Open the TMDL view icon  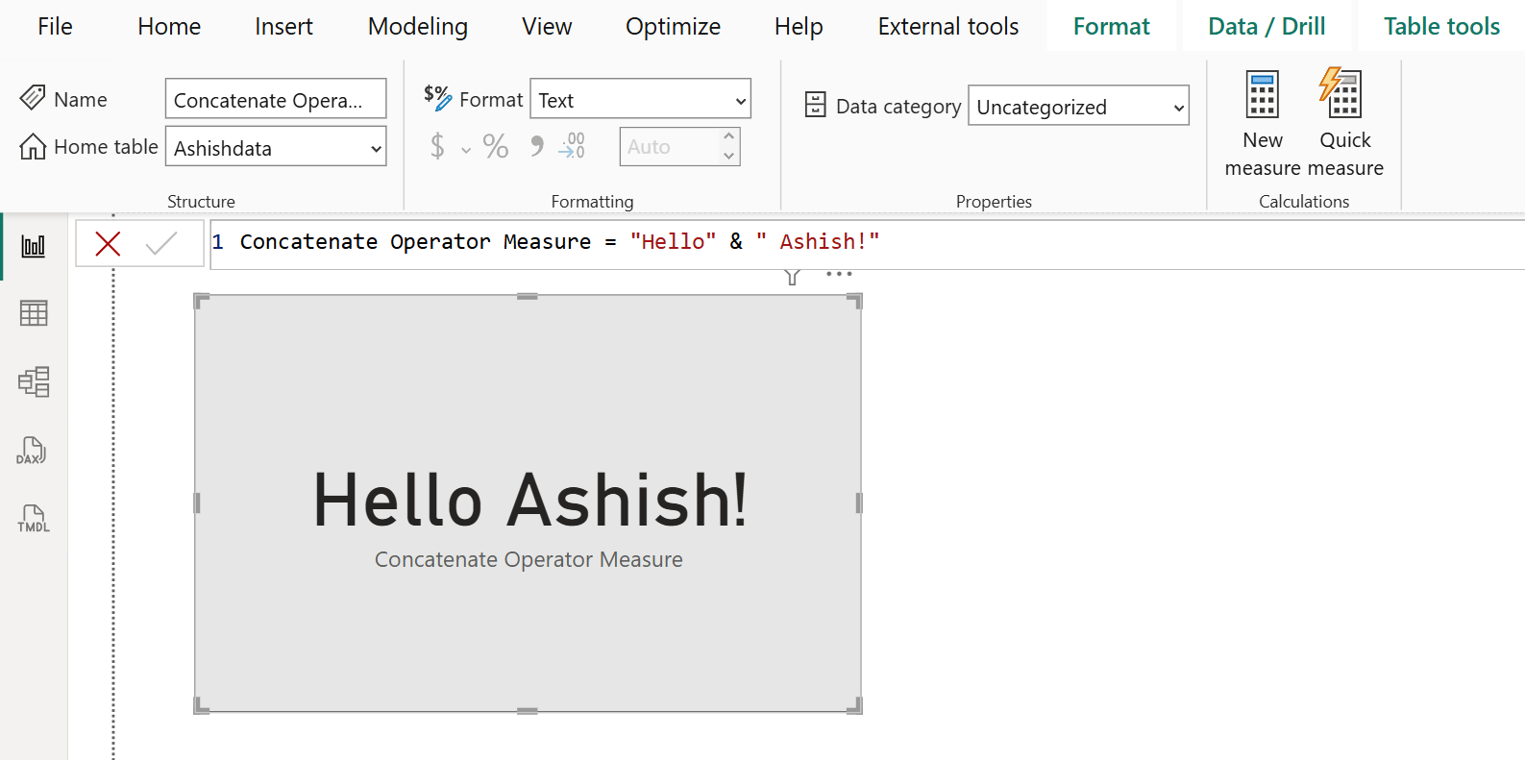[x=34, y=519]
